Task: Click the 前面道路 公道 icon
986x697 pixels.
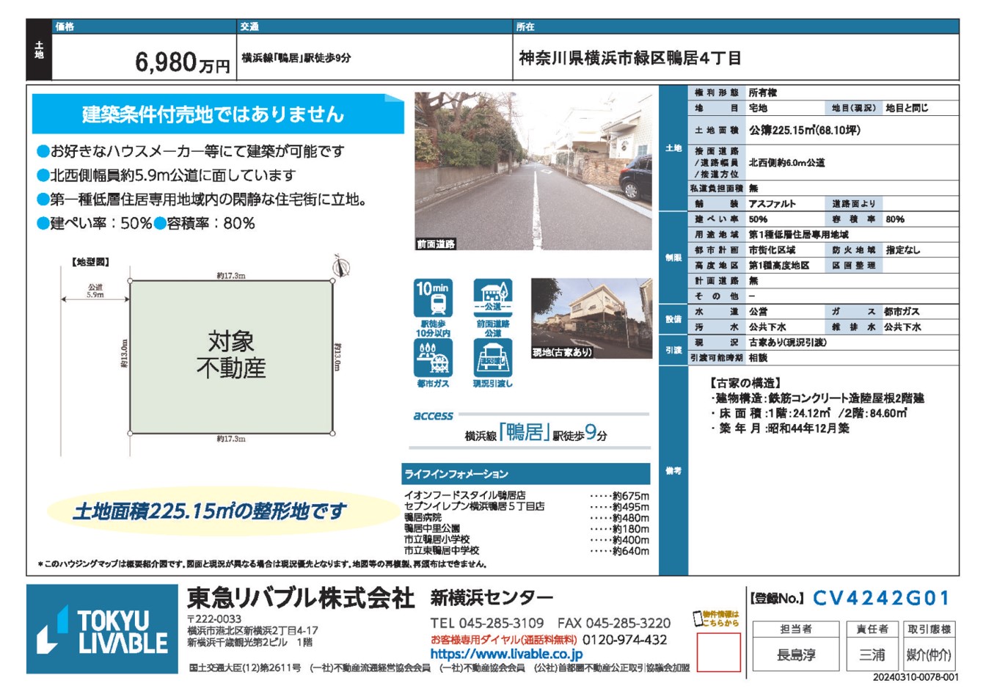Action: click(492, 299)
